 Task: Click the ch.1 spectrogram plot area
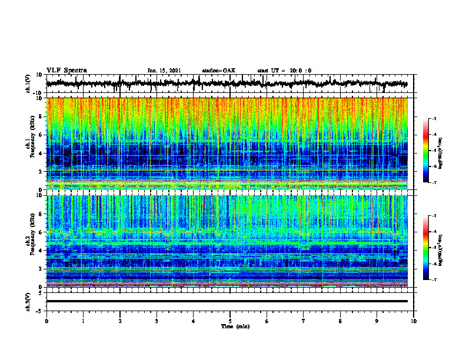coord(227,144)
